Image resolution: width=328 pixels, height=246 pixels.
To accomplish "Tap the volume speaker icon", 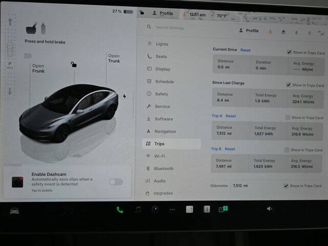I will point(270,209).
